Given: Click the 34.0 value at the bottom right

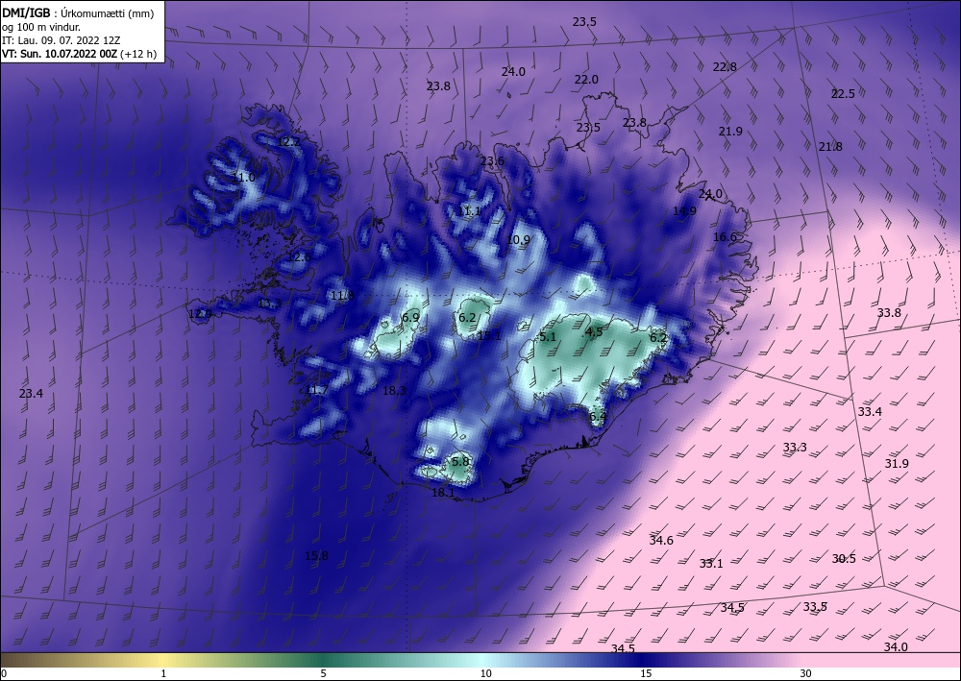Looking at the screenshot, I should click(896, 646).
